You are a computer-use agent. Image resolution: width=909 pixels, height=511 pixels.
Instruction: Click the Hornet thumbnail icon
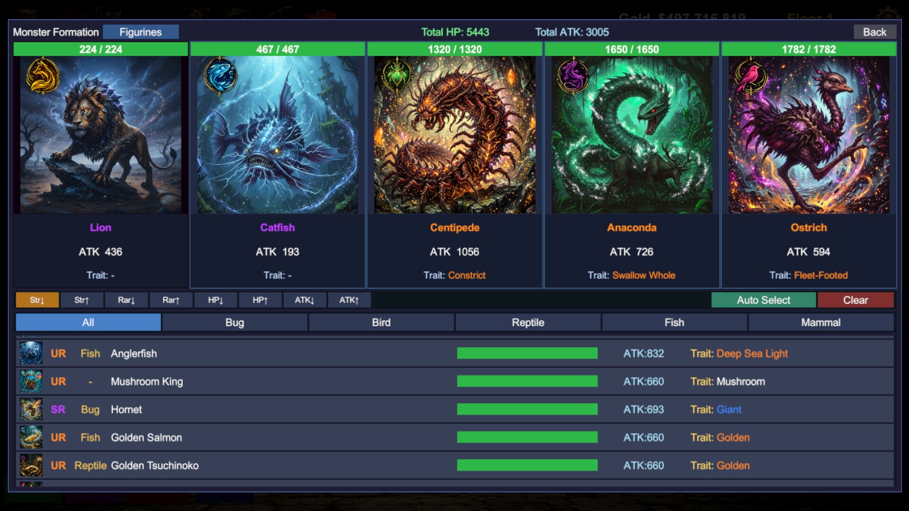pyautogui.click(x=31, y=409)
